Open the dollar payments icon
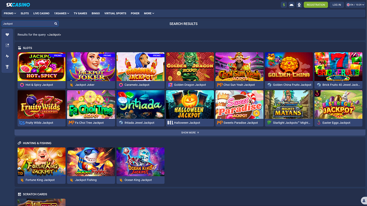 coord(284,5)
